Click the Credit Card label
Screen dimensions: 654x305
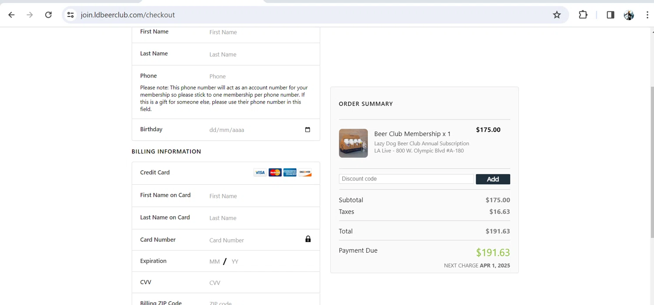tap(155, 173)
